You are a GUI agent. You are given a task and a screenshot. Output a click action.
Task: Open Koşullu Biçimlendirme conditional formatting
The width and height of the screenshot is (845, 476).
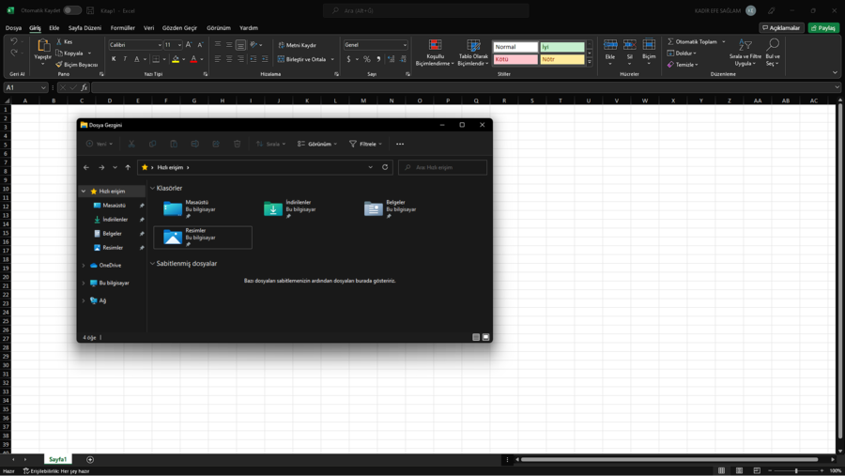(435, 53)
